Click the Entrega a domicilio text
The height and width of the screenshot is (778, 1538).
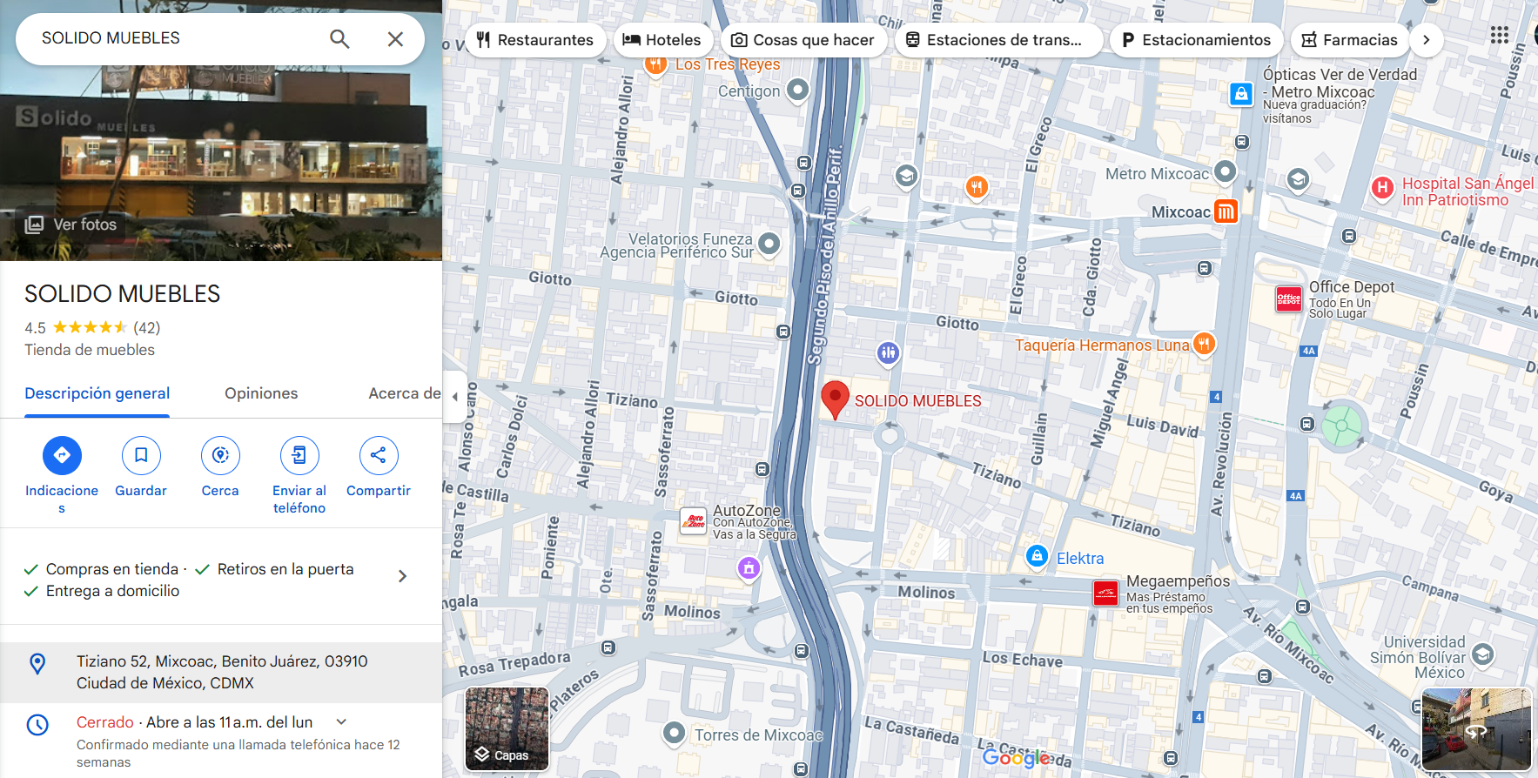[x=112, y=591]
